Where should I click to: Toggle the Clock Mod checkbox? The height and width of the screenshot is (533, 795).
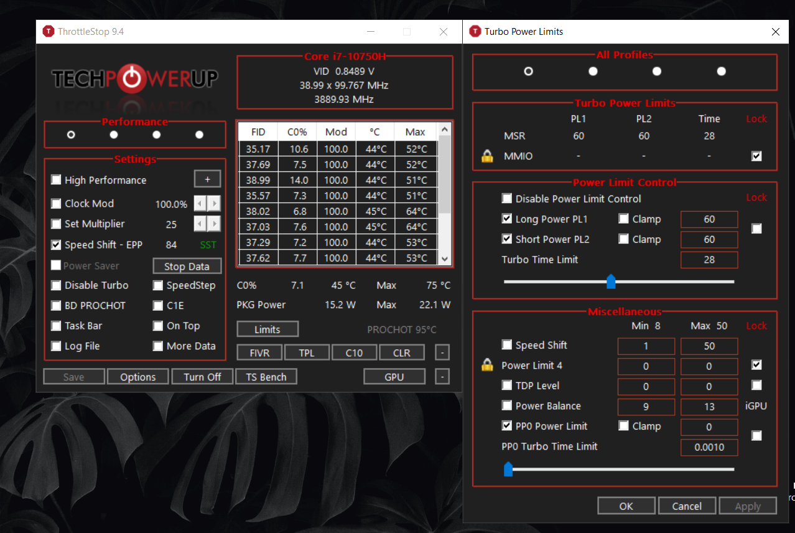(56, 204)
